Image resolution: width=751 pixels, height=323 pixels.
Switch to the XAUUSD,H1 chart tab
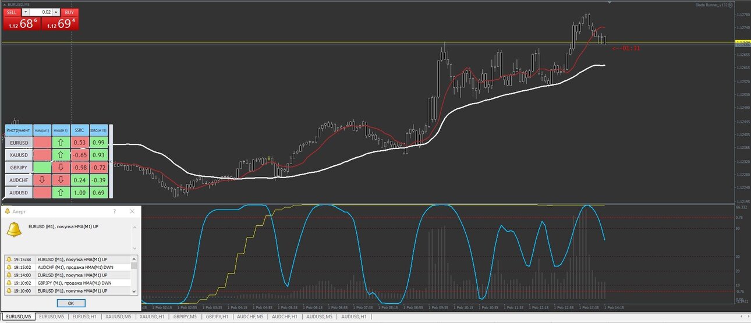[151, 317]
